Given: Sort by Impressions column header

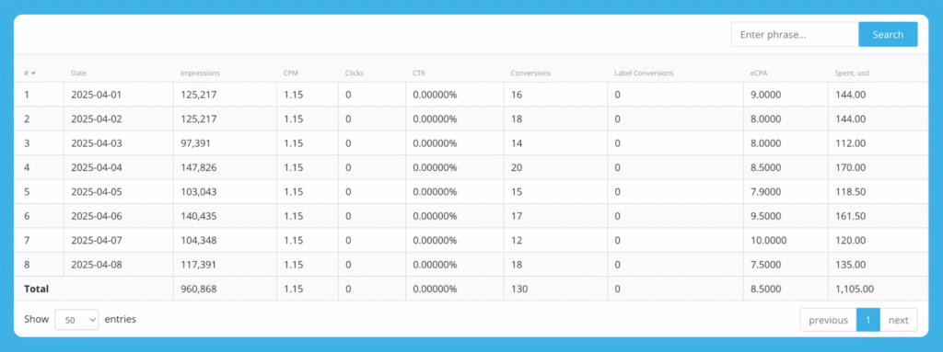Looking at the screenshot, I should click(200, 74).
